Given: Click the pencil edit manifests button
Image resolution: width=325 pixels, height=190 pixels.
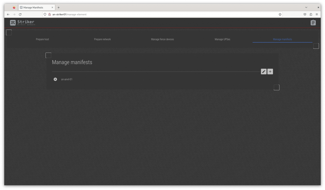Looking at the screenshot, I should 264,72.
